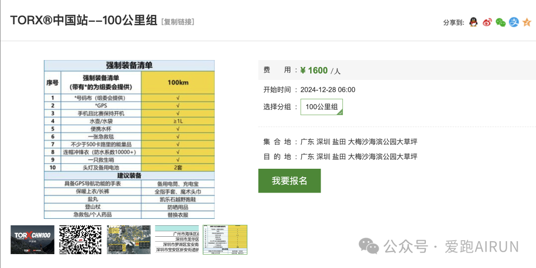
Task: Click the 分享到: label
Action: point(454,22)
